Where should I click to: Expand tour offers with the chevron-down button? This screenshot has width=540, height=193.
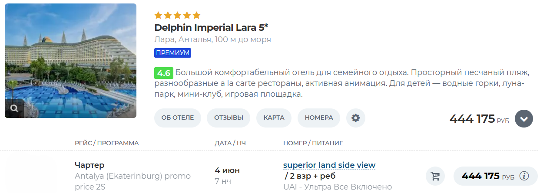[523, 119]
